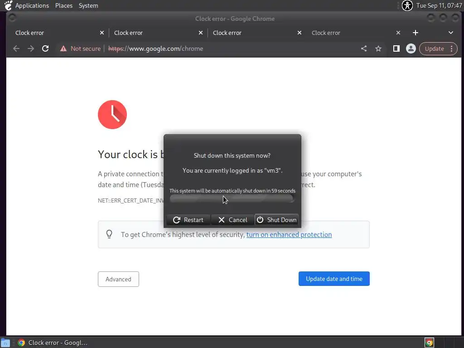The image size is (464, 348).
Task: Bookmark this page with the star
Action: tap(378, 48)
